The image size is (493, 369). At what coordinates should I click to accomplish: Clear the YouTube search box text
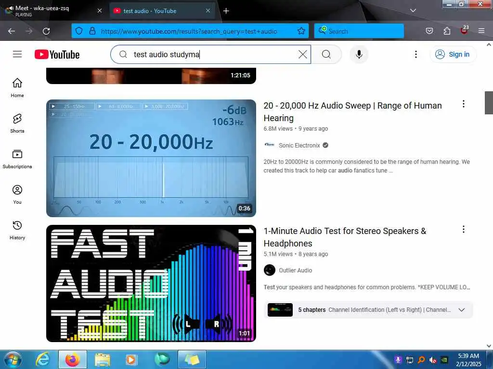tap(302, 54)
